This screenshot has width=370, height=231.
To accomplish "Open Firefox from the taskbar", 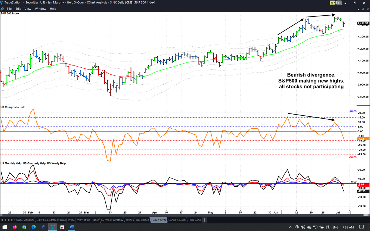I will tap(15, 227).
